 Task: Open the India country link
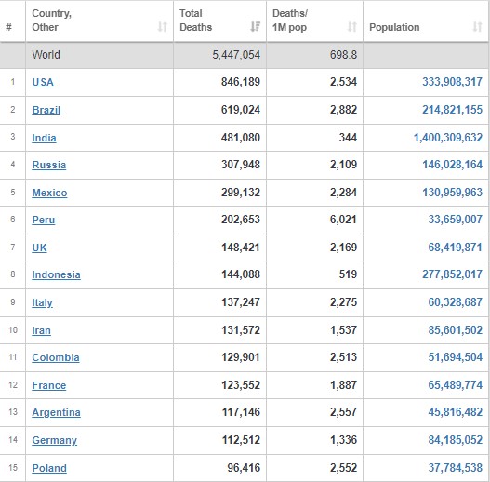click(x=44, y=138)
